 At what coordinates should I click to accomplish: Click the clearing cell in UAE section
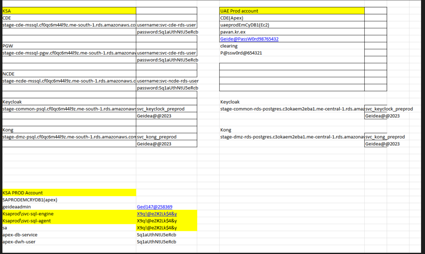click(x=292, y=46)
